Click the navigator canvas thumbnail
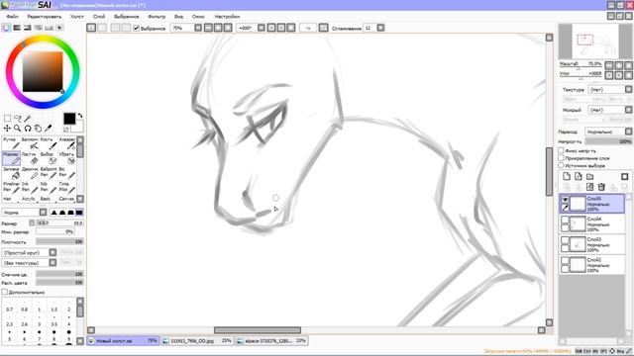This screenshot has width=634, height=356. pyautogui.click(x=595, y=42)
